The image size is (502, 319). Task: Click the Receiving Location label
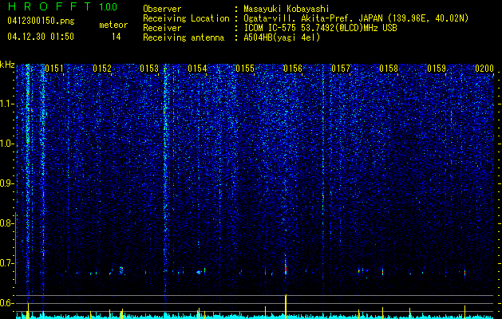click(186, 18)
